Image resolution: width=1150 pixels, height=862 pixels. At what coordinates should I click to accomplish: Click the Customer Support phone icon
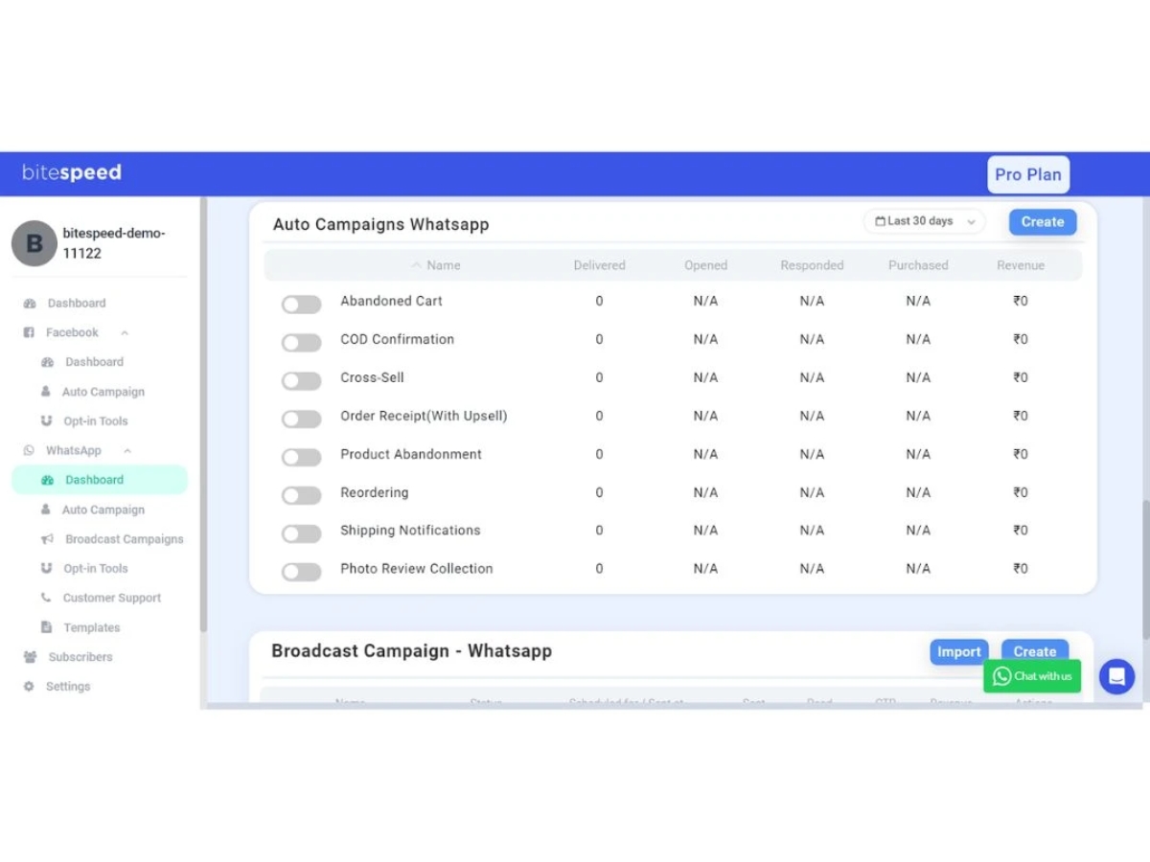[x=46, y=598]
